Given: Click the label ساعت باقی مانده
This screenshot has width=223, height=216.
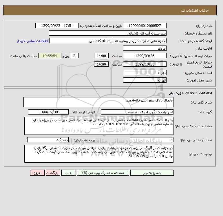Looking at the screenshot, I should [x=24, y=56].
